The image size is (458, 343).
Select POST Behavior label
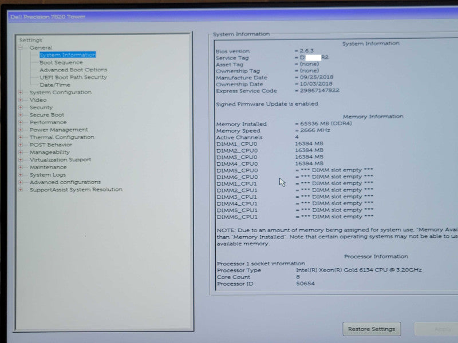[x=51, y=145]
